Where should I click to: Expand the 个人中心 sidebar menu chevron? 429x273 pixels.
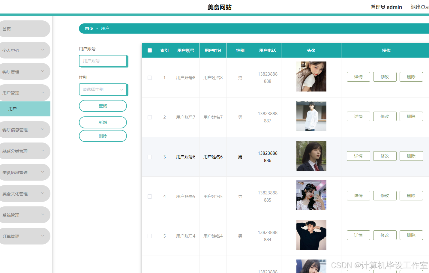(43, 50)
